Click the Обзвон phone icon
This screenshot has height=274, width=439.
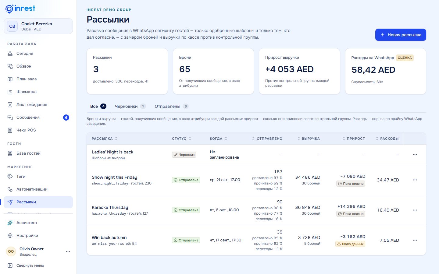[10, 66]
